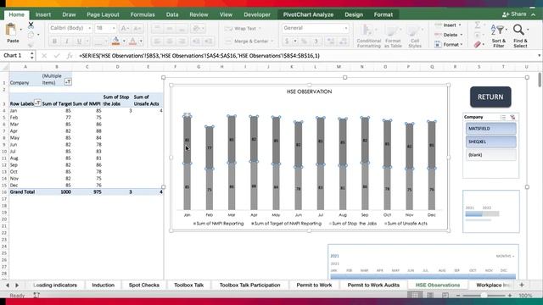Open the Insert cells dropdown

tap(448, 25)
